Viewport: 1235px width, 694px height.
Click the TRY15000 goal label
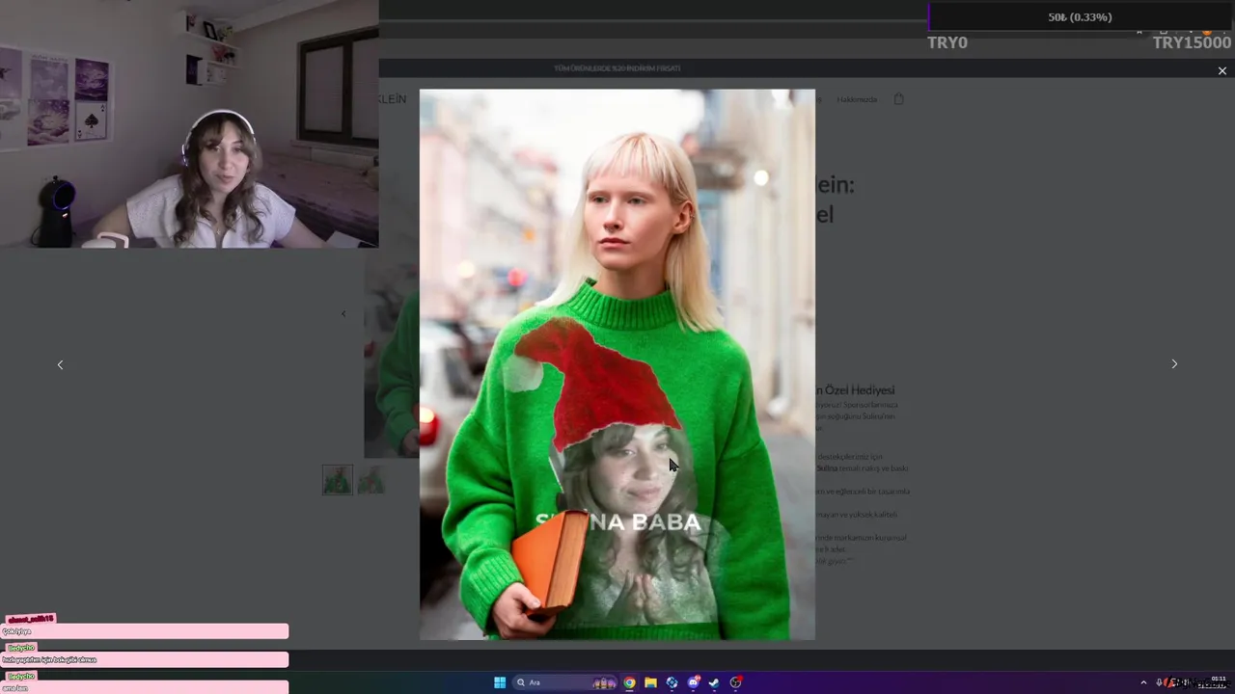pos(1192,42)
